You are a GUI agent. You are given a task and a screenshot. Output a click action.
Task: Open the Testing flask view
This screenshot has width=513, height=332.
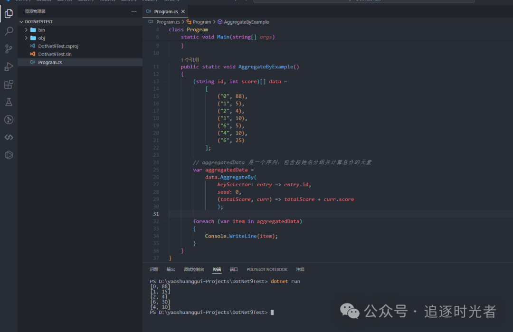click(9, 102)
